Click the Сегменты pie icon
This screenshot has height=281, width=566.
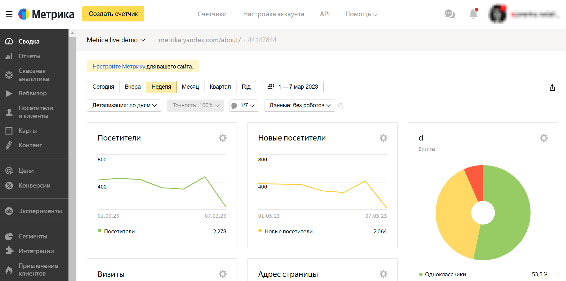click(x=9, y=237)
